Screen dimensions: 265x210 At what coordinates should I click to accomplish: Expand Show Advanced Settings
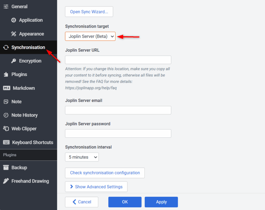[x=96, y=187]
